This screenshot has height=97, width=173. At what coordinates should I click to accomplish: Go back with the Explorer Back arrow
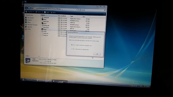(x=26, y=8)
